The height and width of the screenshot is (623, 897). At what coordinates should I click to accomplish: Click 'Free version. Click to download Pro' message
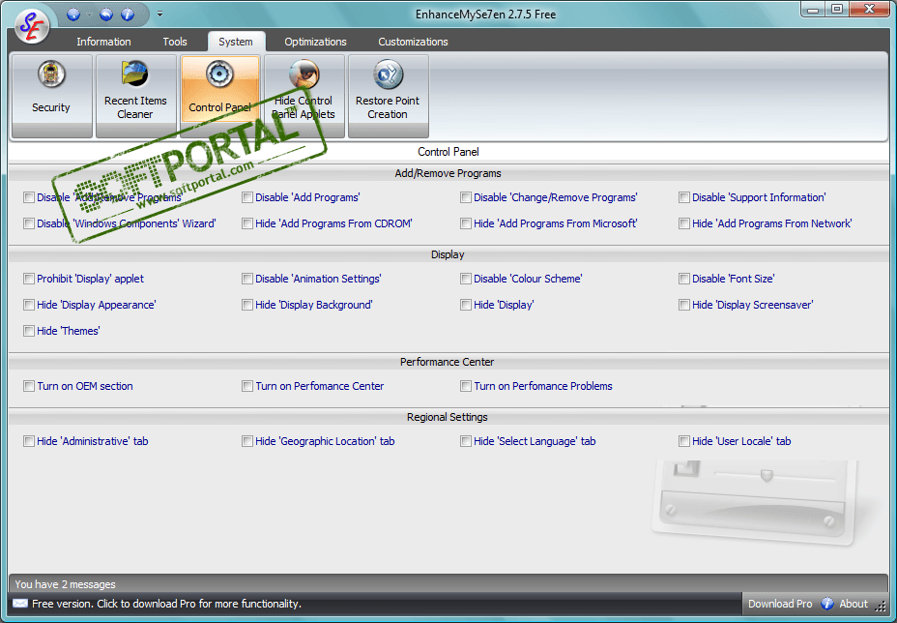pos(166,604)
